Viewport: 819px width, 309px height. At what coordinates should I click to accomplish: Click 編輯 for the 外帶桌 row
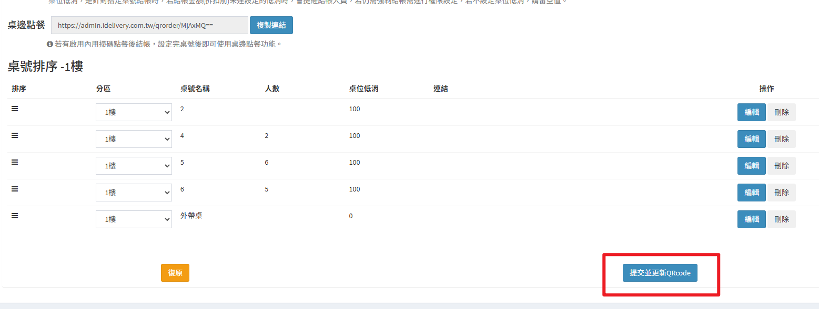751,219
